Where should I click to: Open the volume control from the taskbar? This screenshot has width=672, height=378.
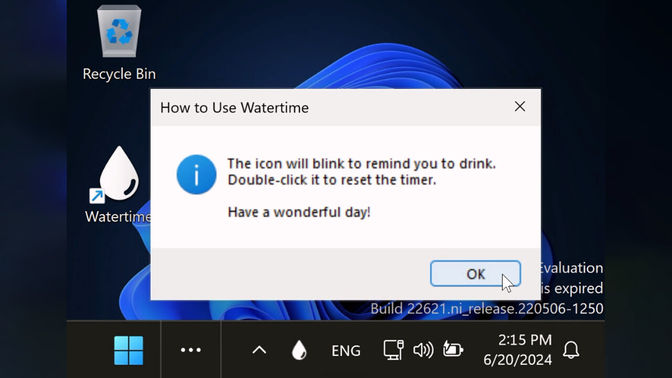(x=423, y=350)
